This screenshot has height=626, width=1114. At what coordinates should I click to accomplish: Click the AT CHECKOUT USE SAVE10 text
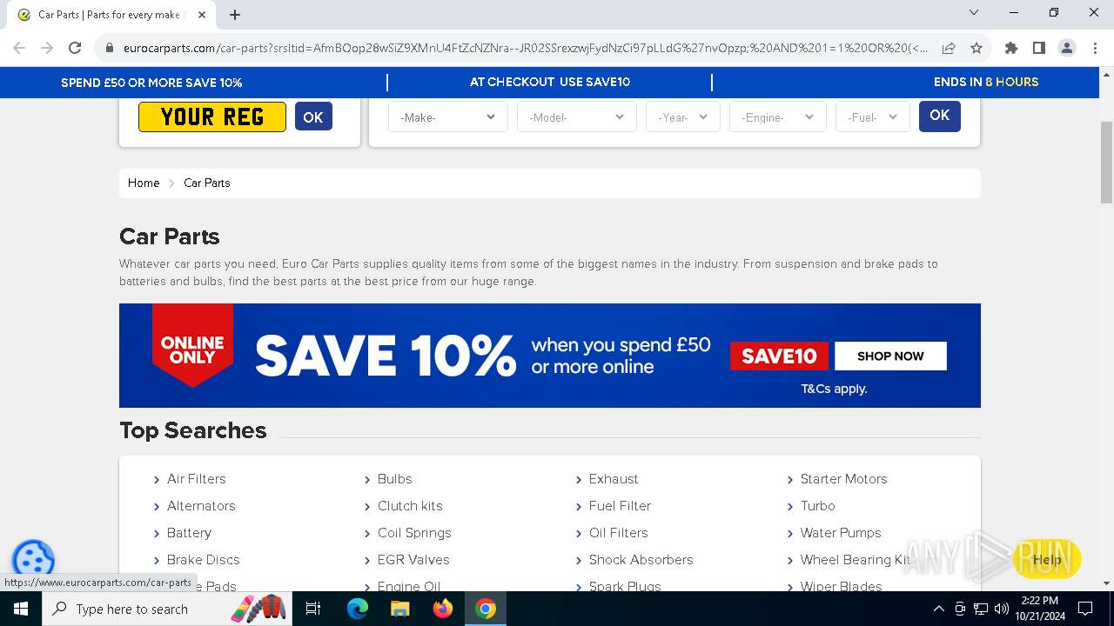(x=550, y=82)
